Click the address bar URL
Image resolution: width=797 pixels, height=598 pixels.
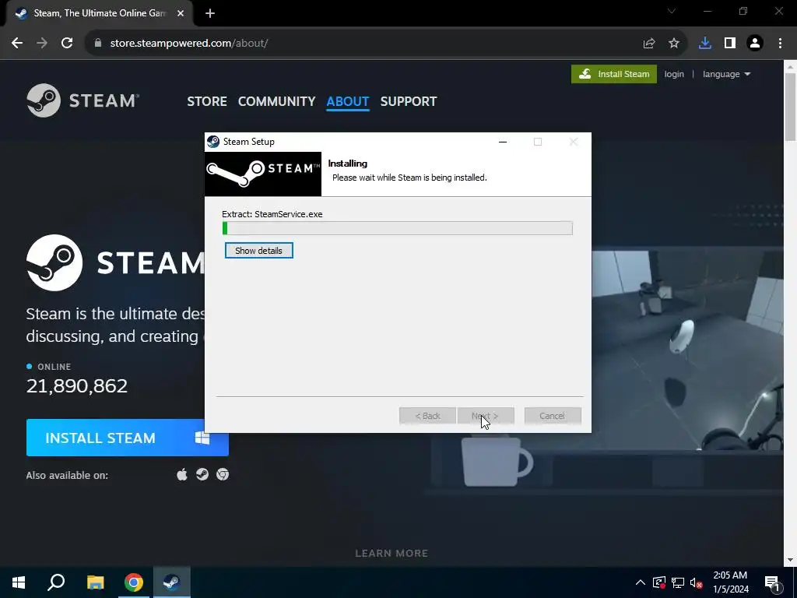(x=189, y=44)
